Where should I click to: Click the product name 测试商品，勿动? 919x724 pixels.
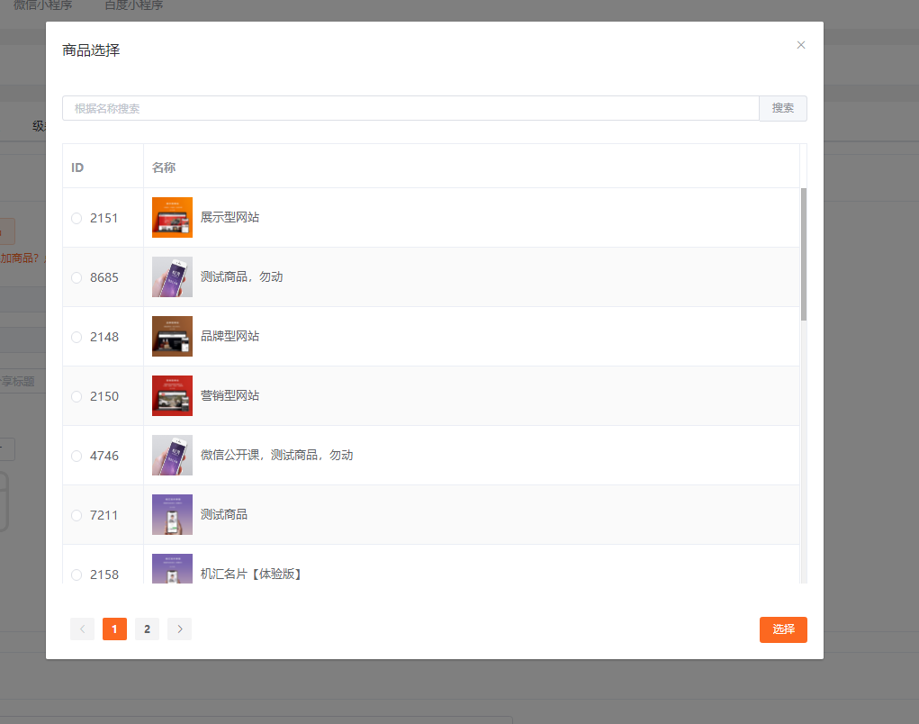241,276
